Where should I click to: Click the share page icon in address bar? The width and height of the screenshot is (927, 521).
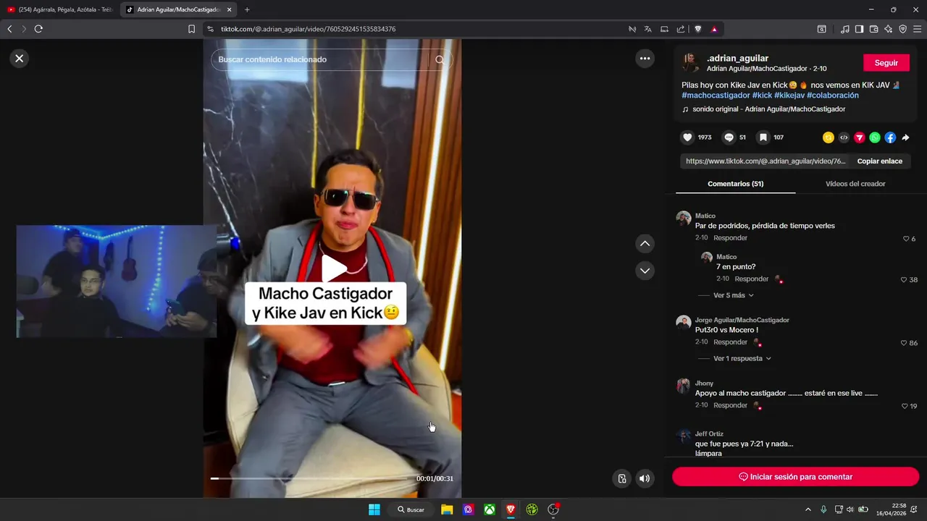tap(681, 29)
